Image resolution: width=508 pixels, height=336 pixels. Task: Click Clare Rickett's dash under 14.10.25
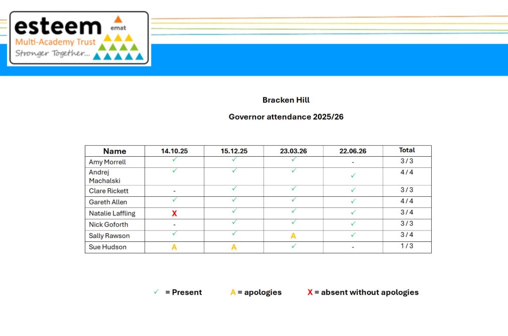174,191
